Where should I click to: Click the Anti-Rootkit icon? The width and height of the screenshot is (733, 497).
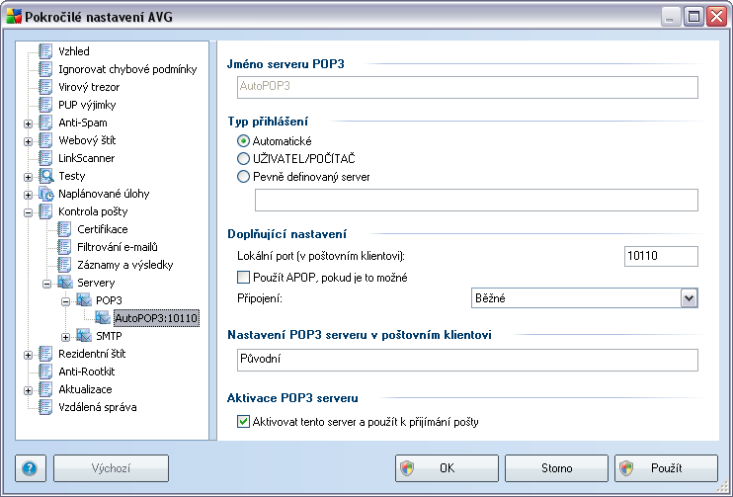(x=45, y=372)
